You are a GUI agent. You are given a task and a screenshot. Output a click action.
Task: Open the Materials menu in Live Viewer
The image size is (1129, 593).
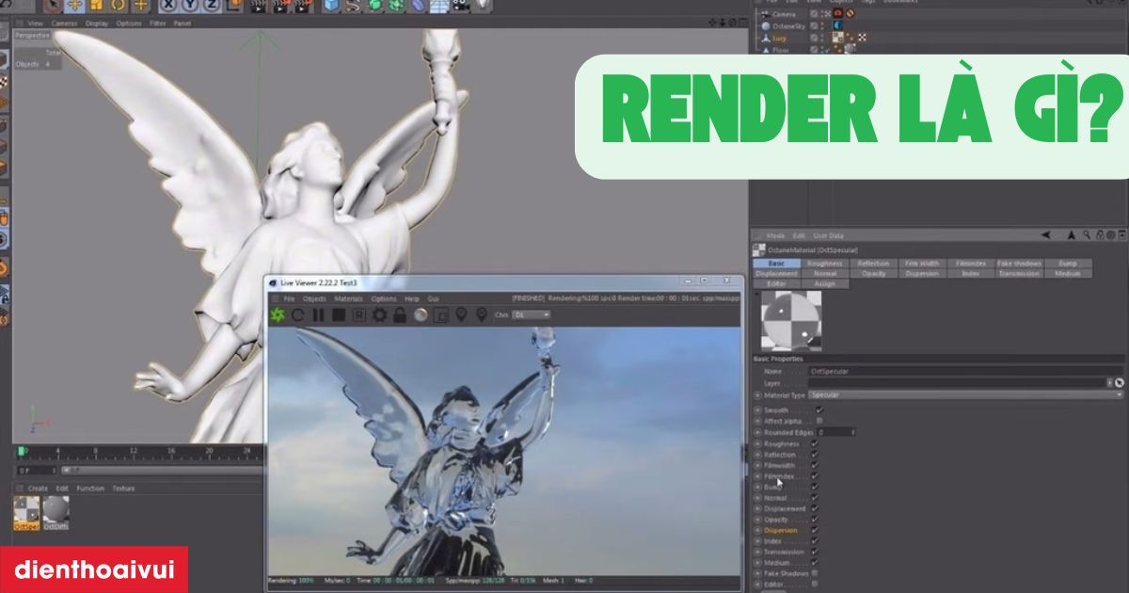[x=347, y=300]
